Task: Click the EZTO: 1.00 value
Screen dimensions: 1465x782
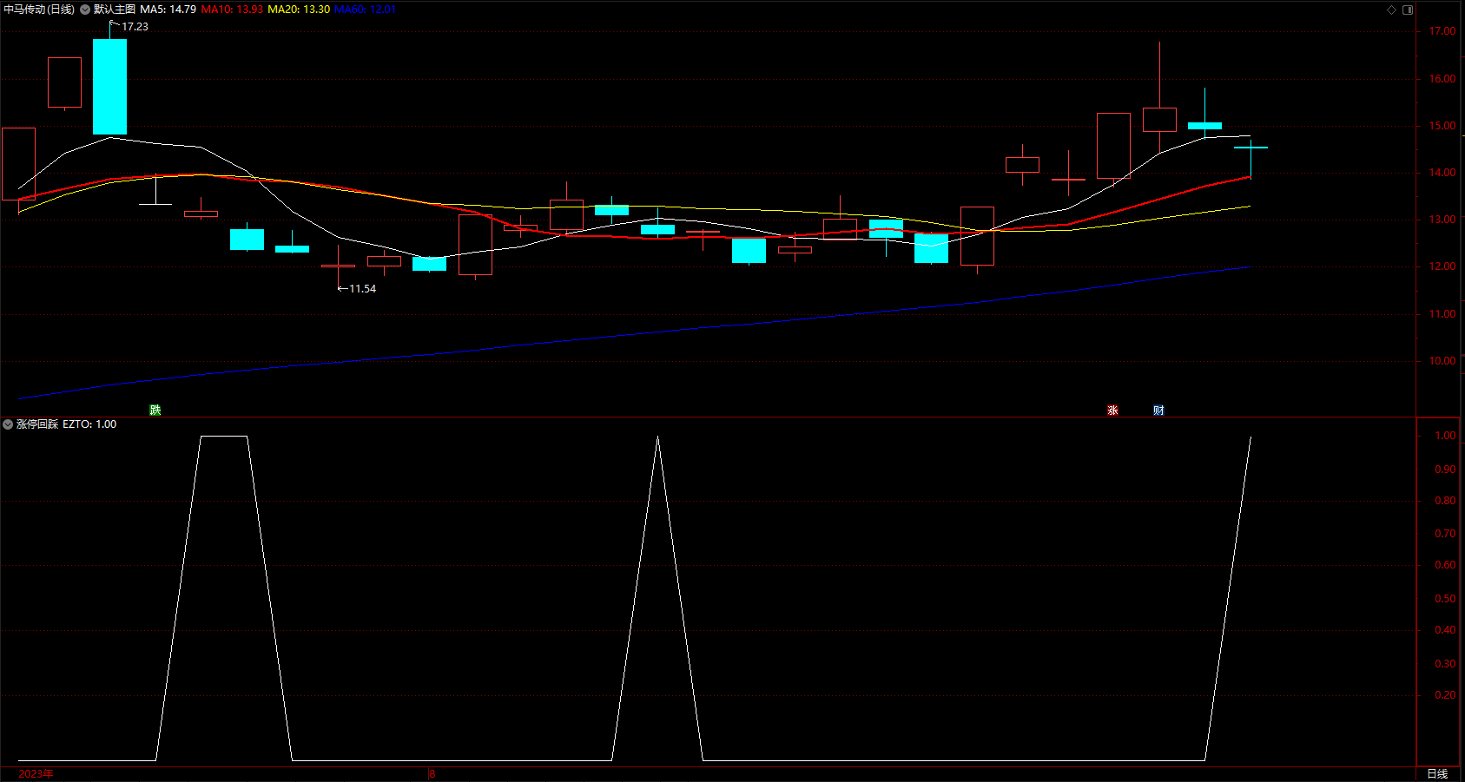Action: click(89, 424)
